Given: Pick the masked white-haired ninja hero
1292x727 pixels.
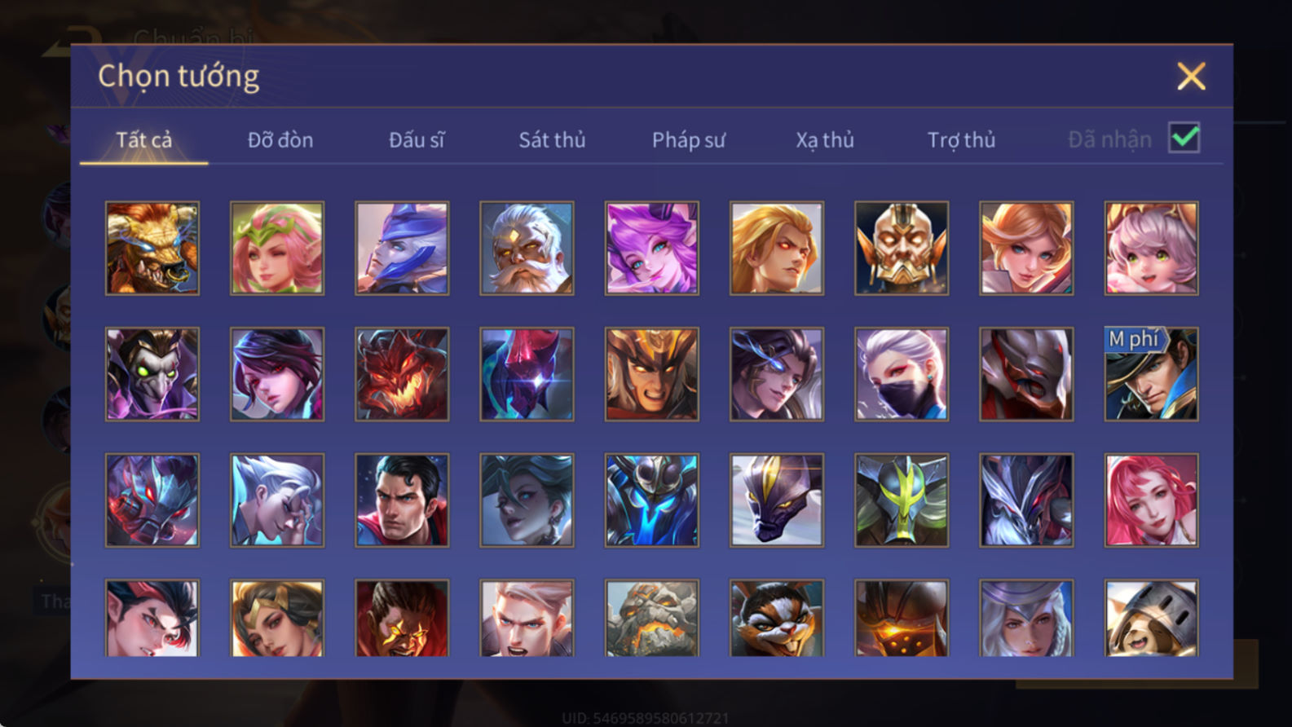Looking at the screenshot, I should (x=902, y=374).
